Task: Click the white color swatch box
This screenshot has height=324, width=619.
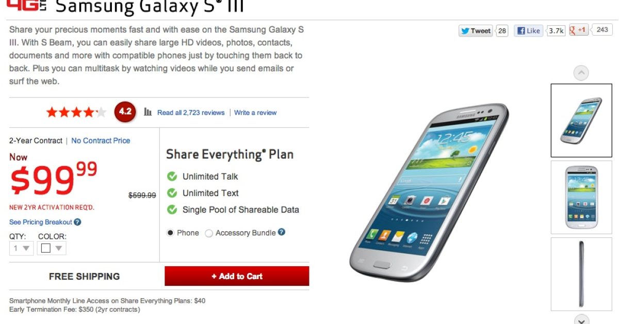Action: point(46,248)
